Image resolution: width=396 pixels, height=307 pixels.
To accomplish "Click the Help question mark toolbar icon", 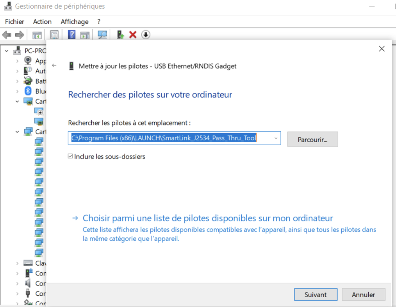I will coord(71,35).
